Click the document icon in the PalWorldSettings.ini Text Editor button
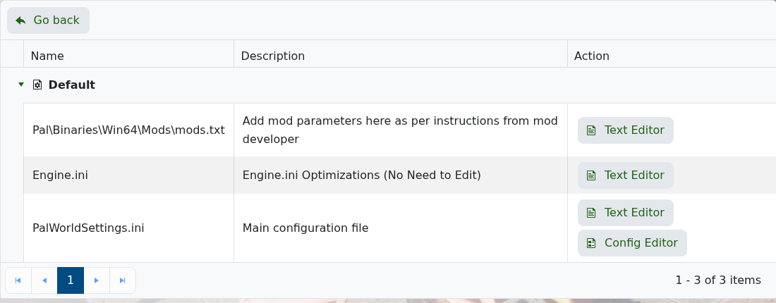 pyautogui.click(x=591, y=213)
